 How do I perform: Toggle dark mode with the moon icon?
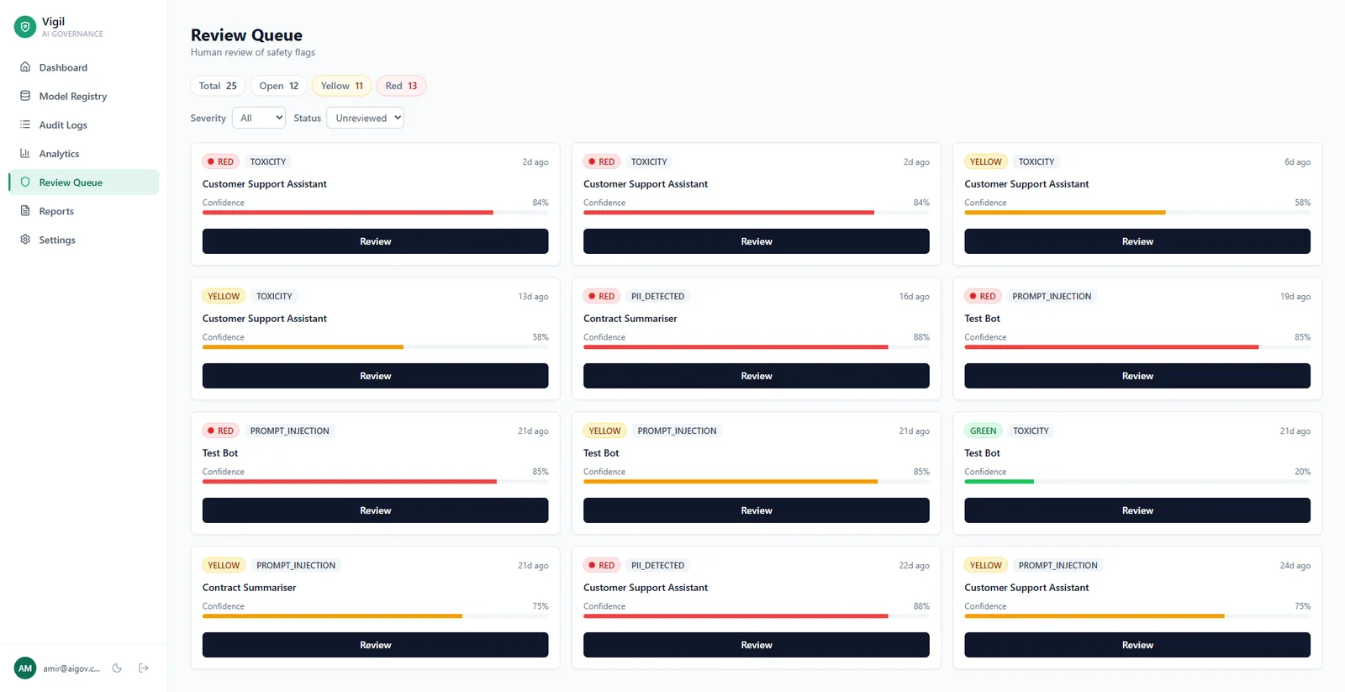click(x=117, y=668)
